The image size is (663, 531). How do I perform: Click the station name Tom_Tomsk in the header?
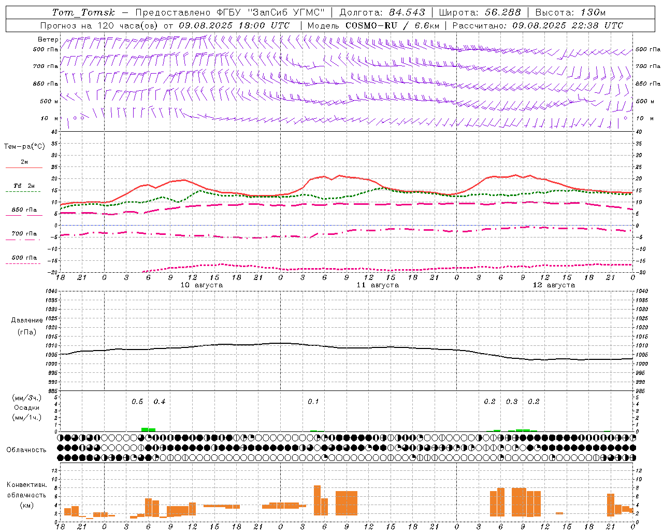point(83,12)
